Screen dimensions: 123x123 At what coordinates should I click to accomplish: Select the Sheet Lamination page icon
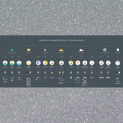(118, 50)
